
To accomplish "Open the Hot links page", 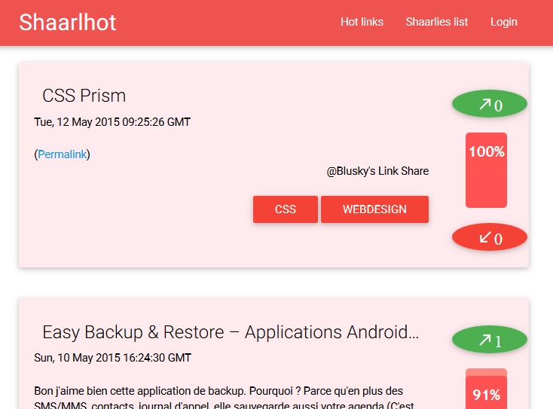I will (x=362, y=22).
